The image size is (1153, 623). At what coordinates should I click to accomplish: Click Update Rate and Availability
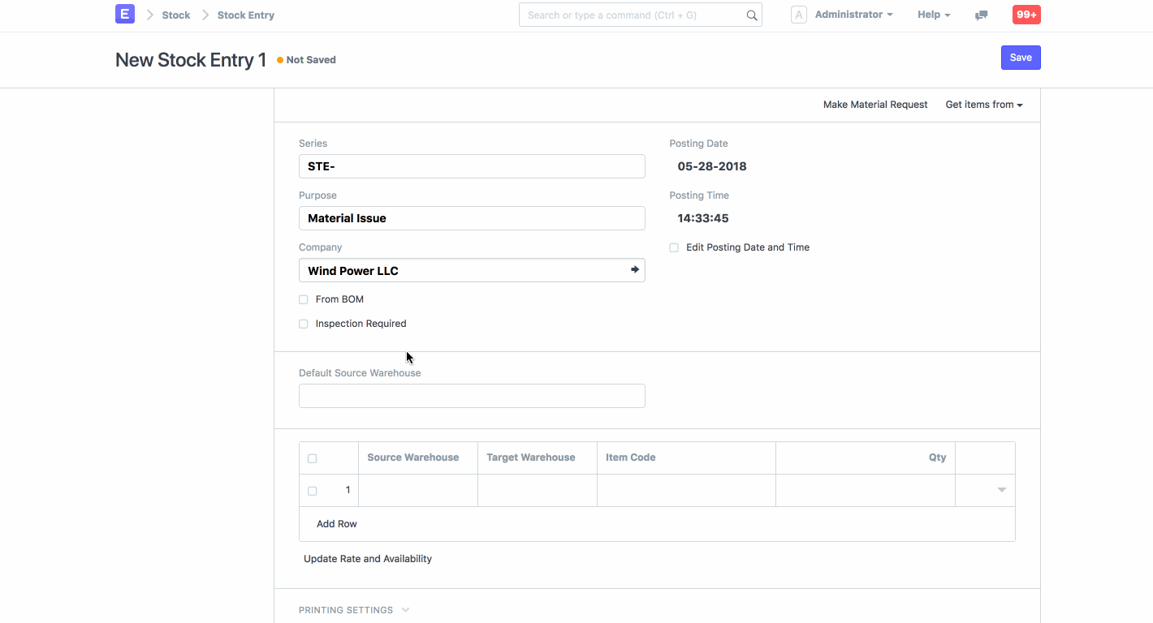368,559
